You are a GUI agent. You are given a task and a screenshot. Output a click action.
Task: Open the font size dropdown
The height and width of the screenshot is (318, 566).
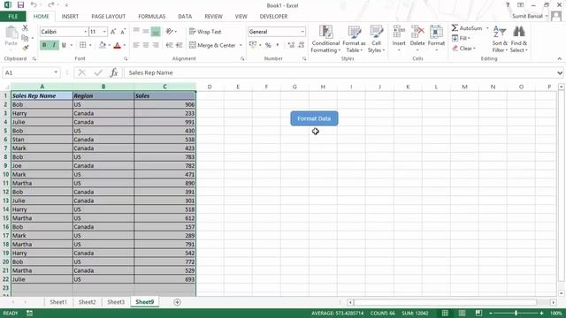coord(104,32)
